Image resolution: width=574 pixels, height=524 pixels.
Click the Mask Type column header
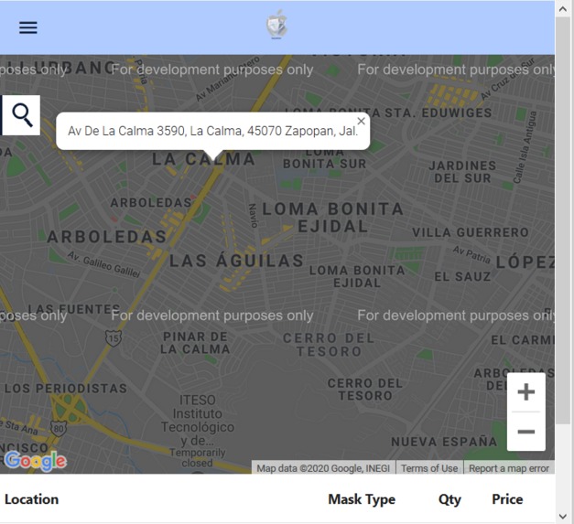tap(362, 499)
